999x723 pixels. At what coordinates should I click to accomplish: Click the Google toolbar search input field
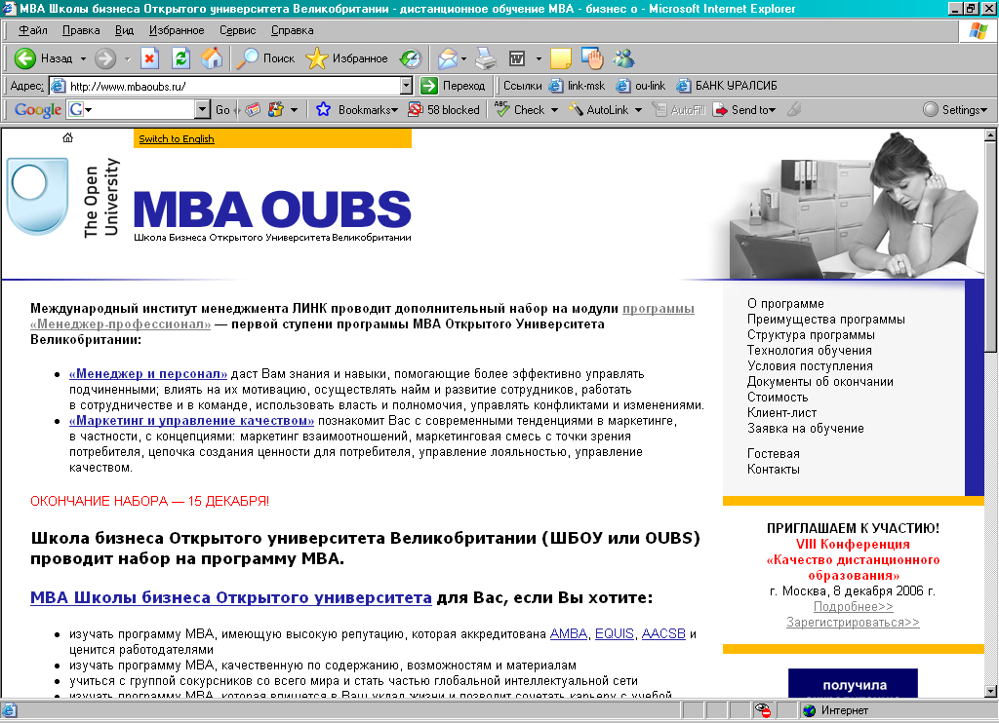tap(144, 109)
